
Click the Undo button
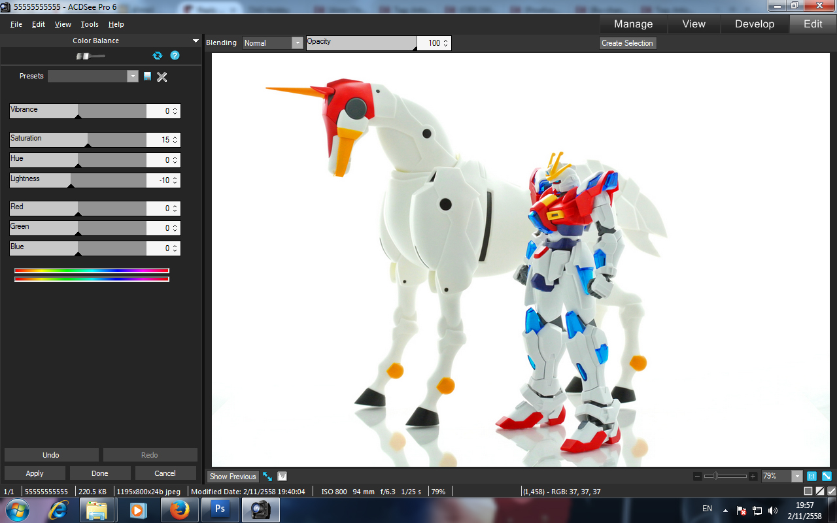point(51,455)
